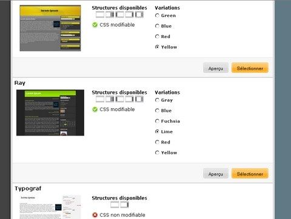Choose right-sidebar structure icon in Ray theme

[x=129, y=99]
